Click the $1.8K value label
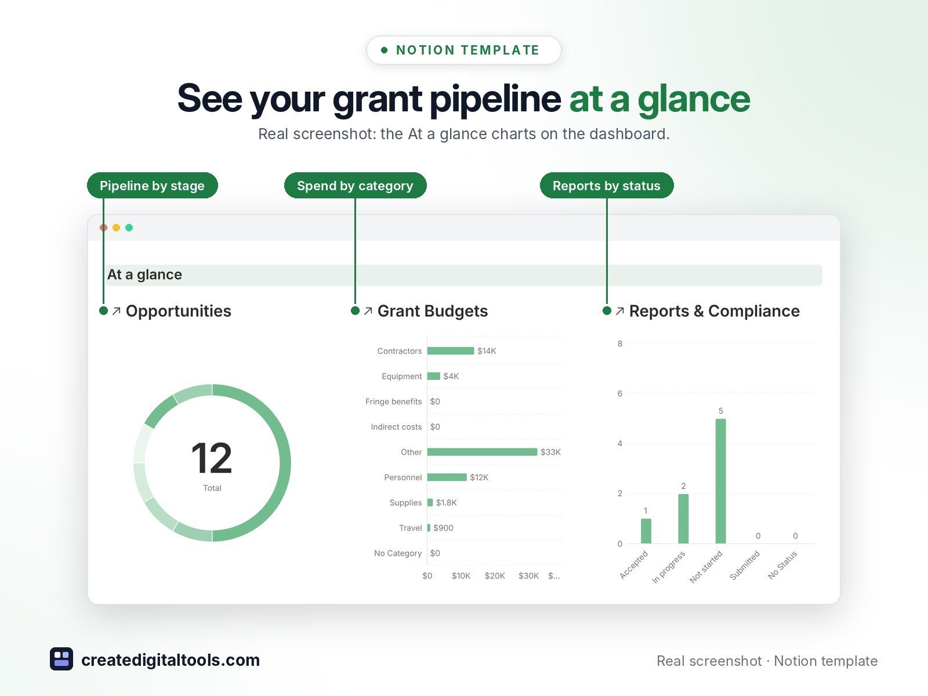This screenshot has height=696, width=928. point(447,502)
